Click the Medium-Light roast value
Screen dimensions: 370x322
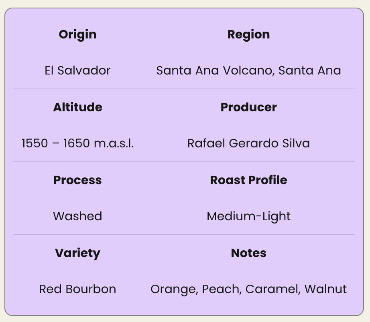click(x=248, y=216)
